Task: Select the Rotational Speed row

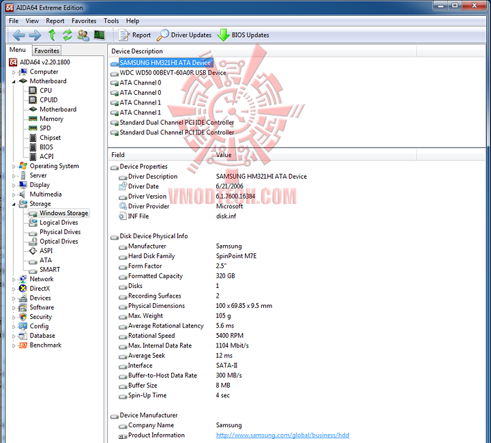Action: [x=181, y=336]
